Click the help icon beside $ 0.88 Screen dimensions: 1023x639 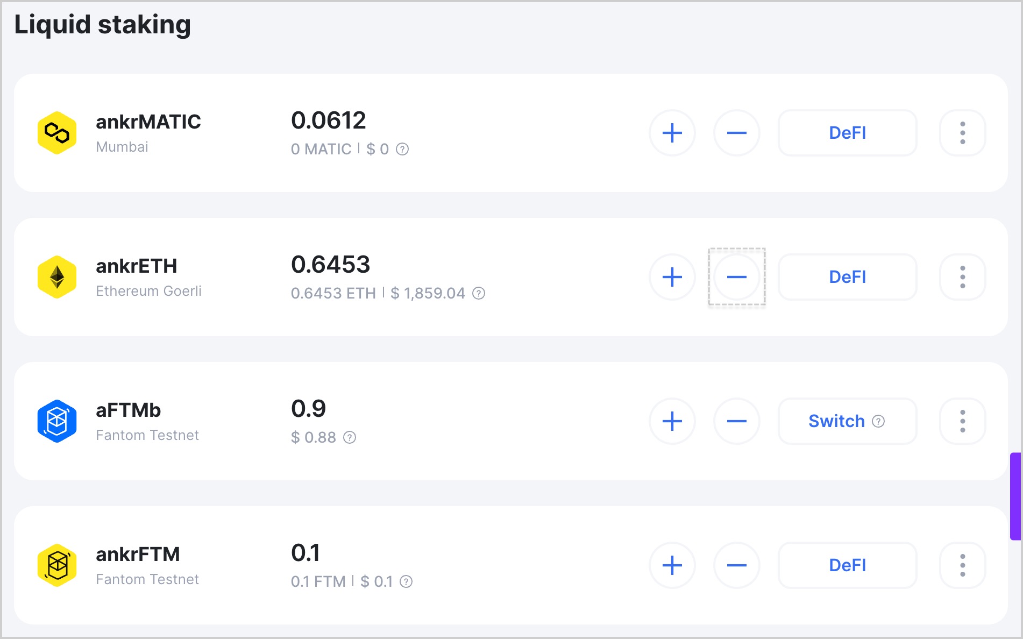(x=350, y=437)
